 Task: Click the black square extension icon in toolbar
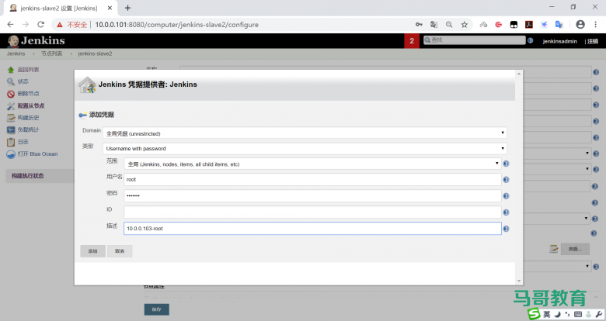(x=514, y=25)
